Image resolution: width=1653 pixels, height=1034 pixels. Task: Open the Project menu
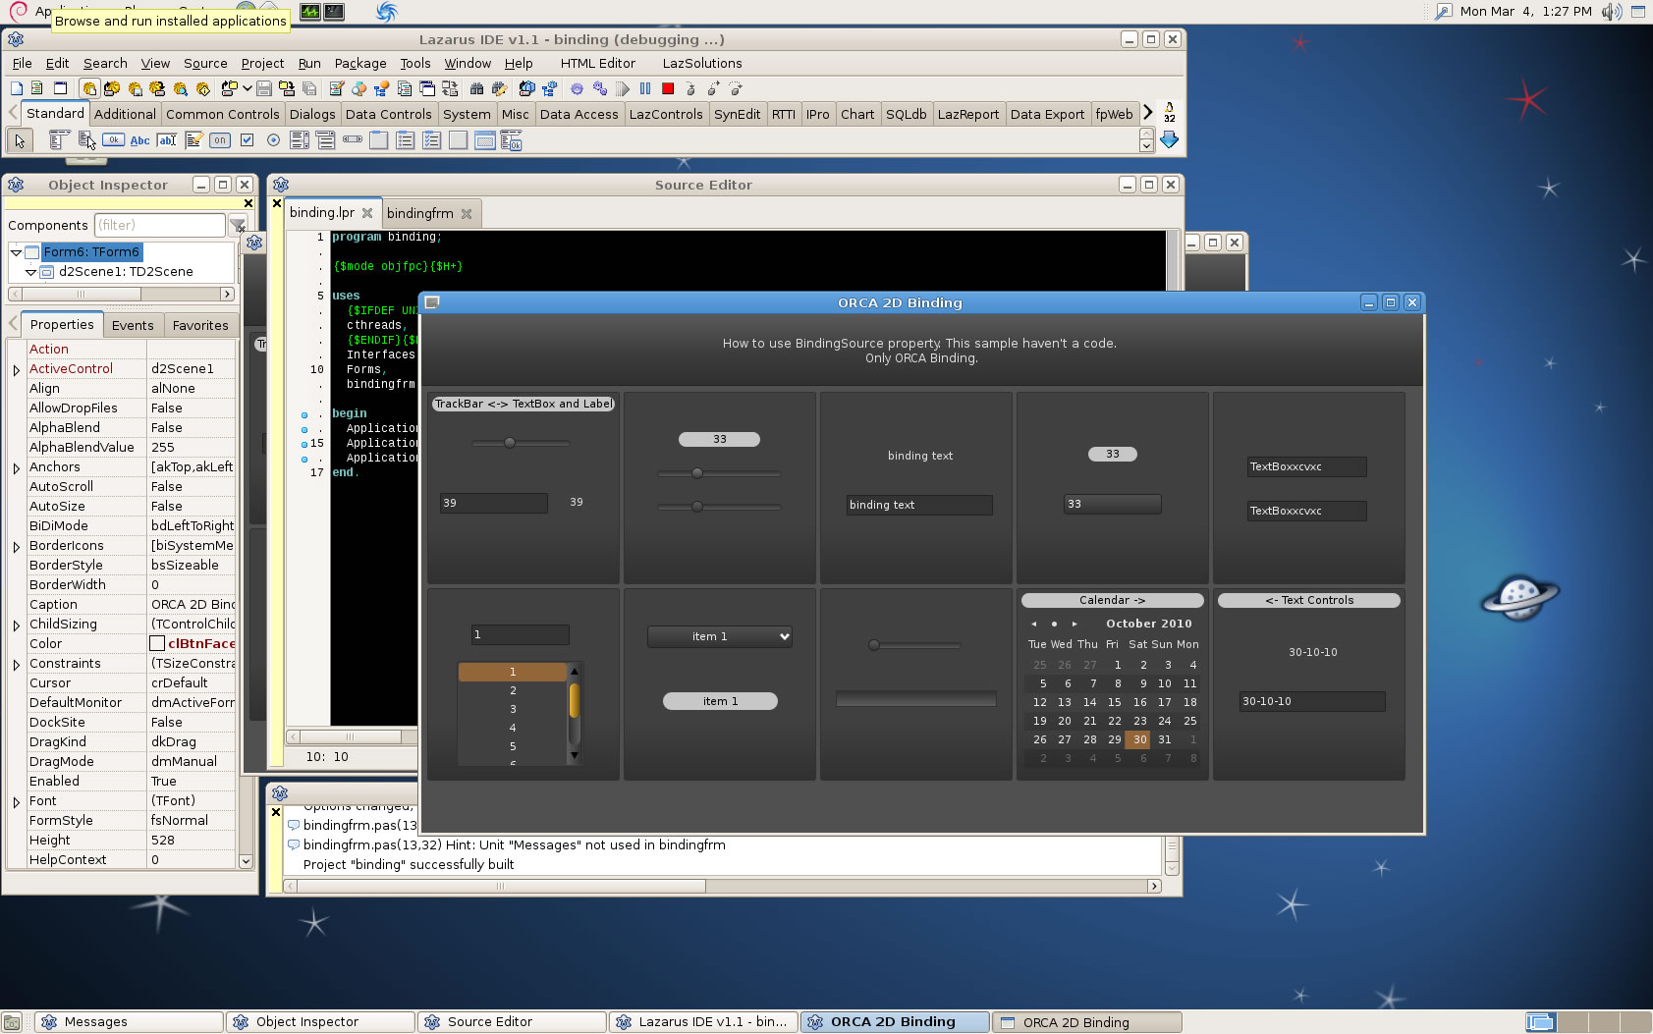(x=262, y=63)
